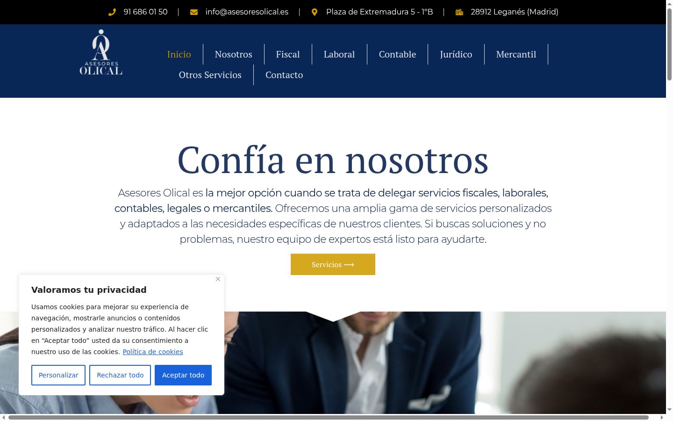Screen dimensions: 673x421
Task: Click the vertical scrollbar thumb
Action: click(x=669, y=44)
